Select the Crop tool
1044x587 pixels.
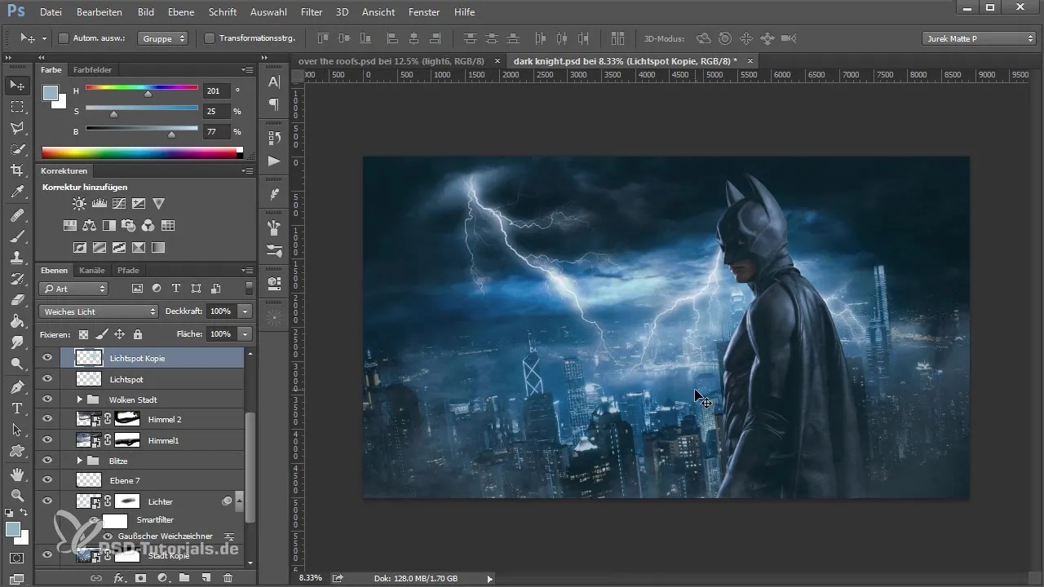click(x=16, y=170)
